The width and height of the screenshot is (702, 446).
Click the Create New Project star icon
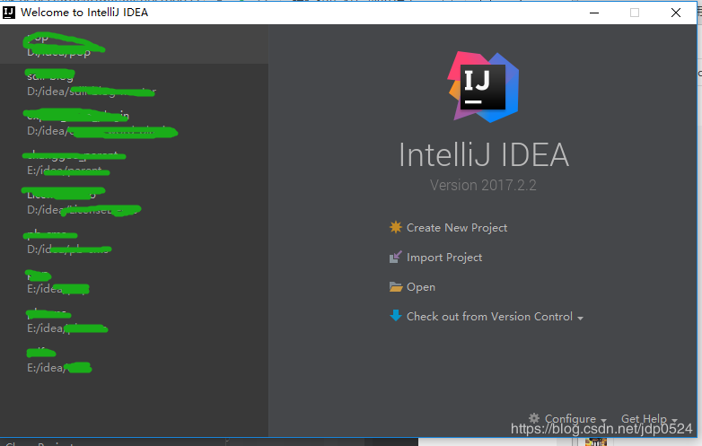[396, 227]
